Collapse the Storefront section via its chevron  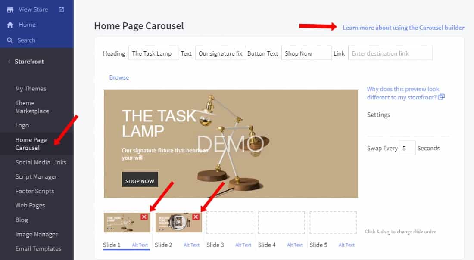pos(10,61)
